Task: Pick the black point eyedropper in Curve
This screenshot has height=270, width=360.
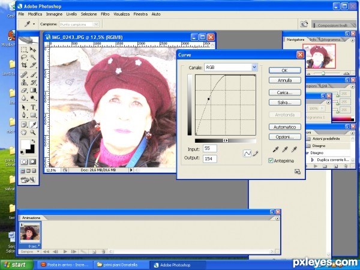Action: pyautogui.click(x=275, y=149)
